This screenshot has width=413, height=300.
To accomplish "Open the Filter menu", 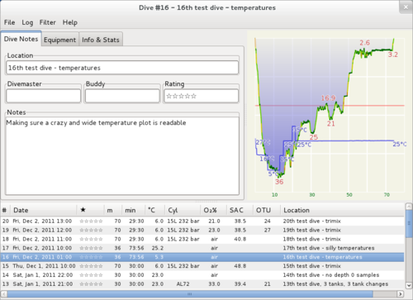I will click(x=47, y=22).
